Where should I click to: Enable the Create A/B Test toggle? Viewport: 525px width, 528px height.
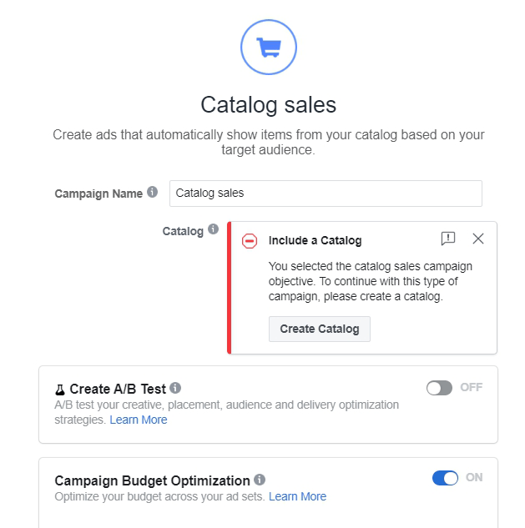pos(439,388)
